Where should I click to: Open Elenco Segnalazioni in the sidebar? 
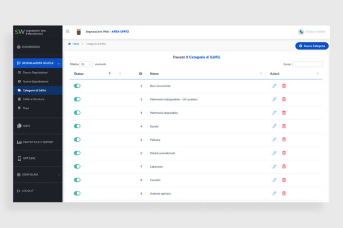[35, 72]
